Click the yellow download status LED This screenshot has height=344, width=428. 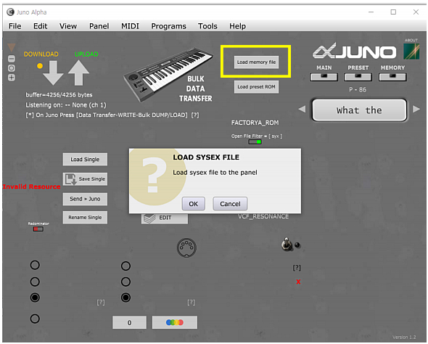coord(40,66)
